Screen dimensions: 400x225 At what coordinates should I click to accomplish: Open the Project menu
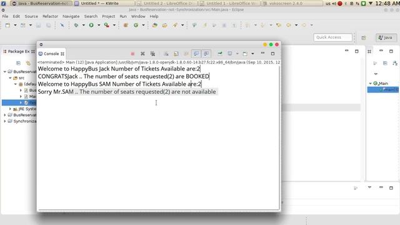(108, 16)
